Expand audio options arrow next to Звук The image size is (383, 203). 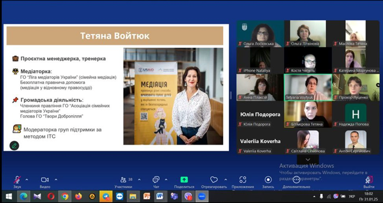point(27,179)
